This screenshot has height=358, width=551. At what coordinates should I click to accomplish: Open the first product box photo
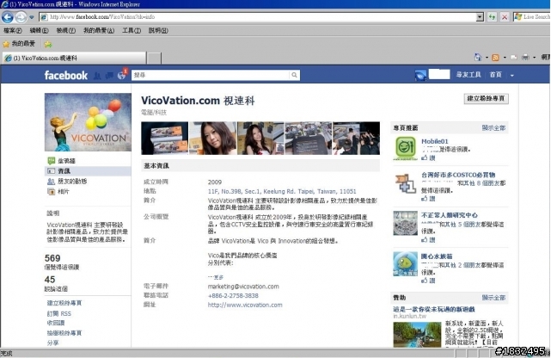click(x=164, y=139)
